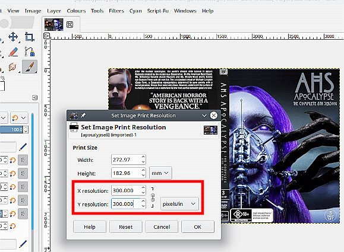Select the Eraser tool
344x252 pixels.
[x=13, y=52]
